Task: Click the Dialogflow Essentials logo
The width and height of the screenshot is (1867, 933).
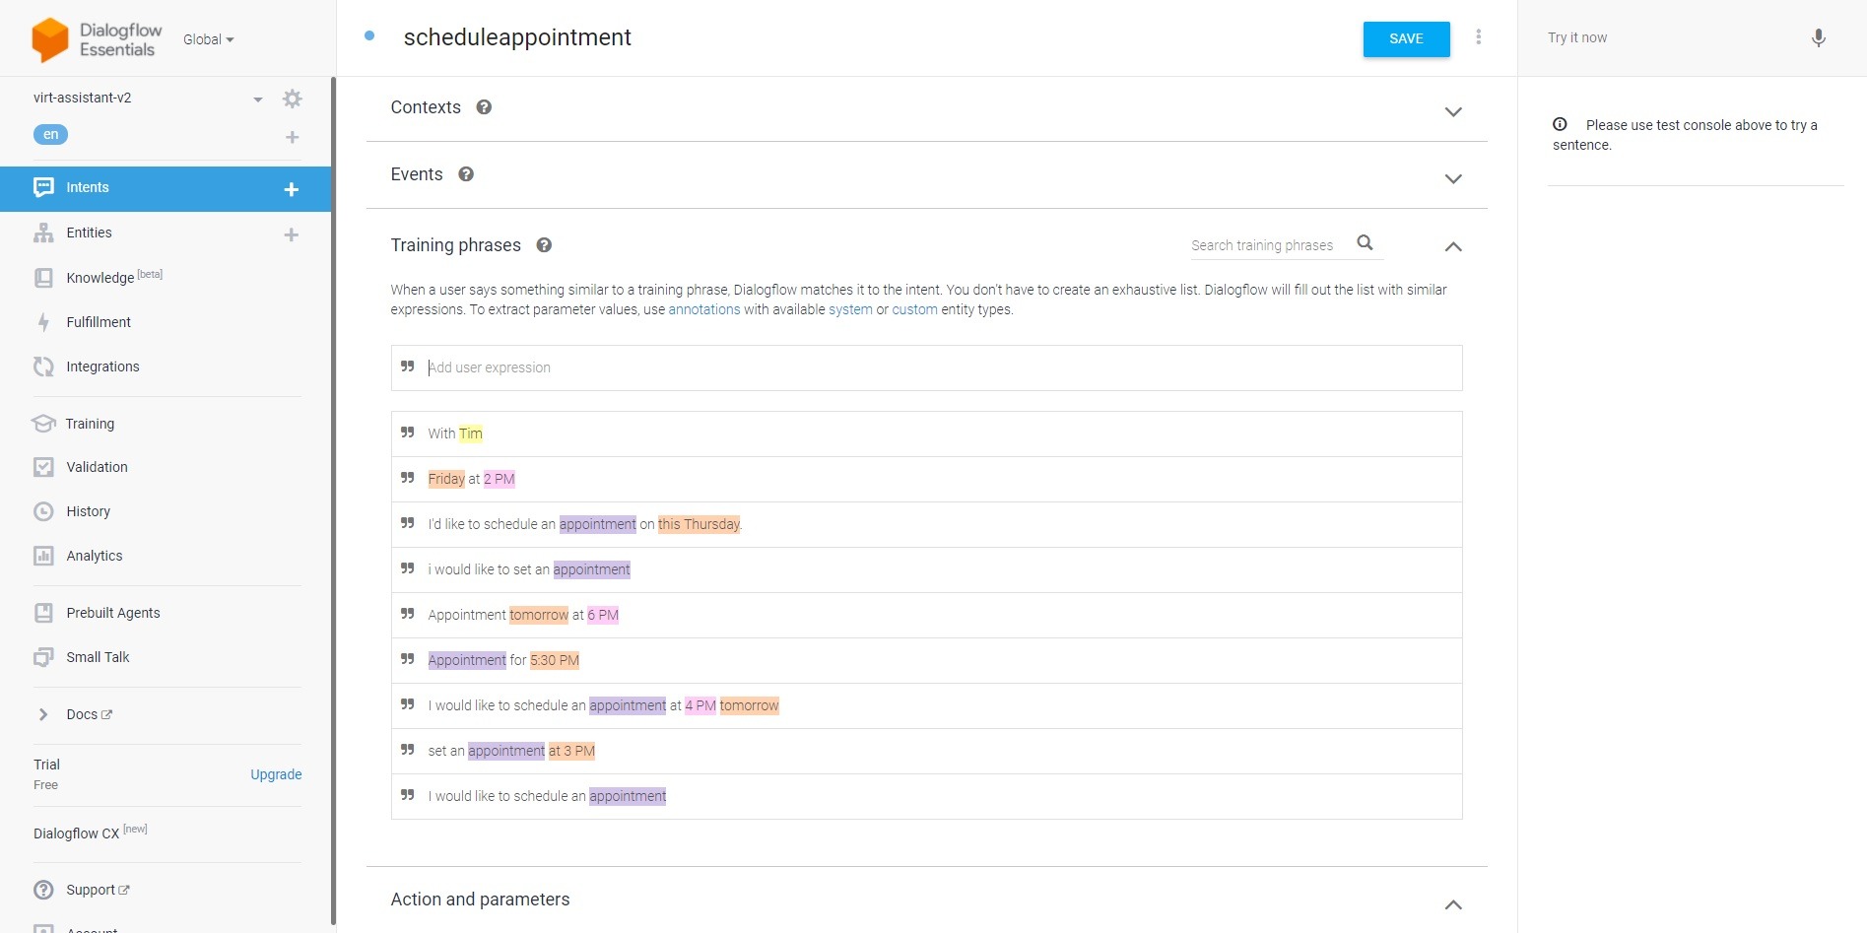Action: (97, 39)
